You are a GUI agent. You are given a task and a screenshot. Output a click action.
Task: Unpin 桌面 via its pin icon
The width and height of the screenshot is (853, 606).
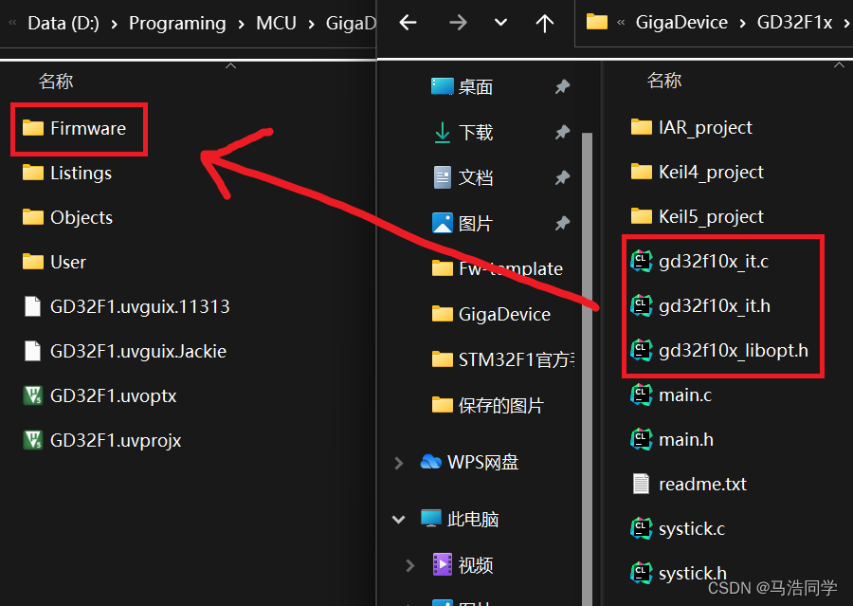coord(562,86)
